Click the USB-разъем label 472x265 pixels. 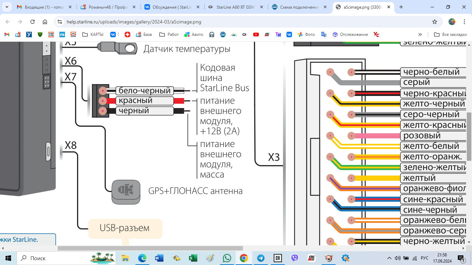coord(125,228)
